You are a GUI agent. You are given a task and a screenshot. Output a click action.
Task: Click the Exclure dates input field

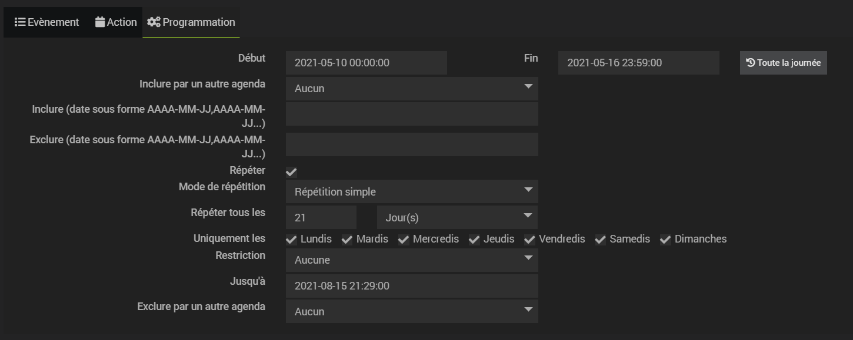tap(412, 144)
